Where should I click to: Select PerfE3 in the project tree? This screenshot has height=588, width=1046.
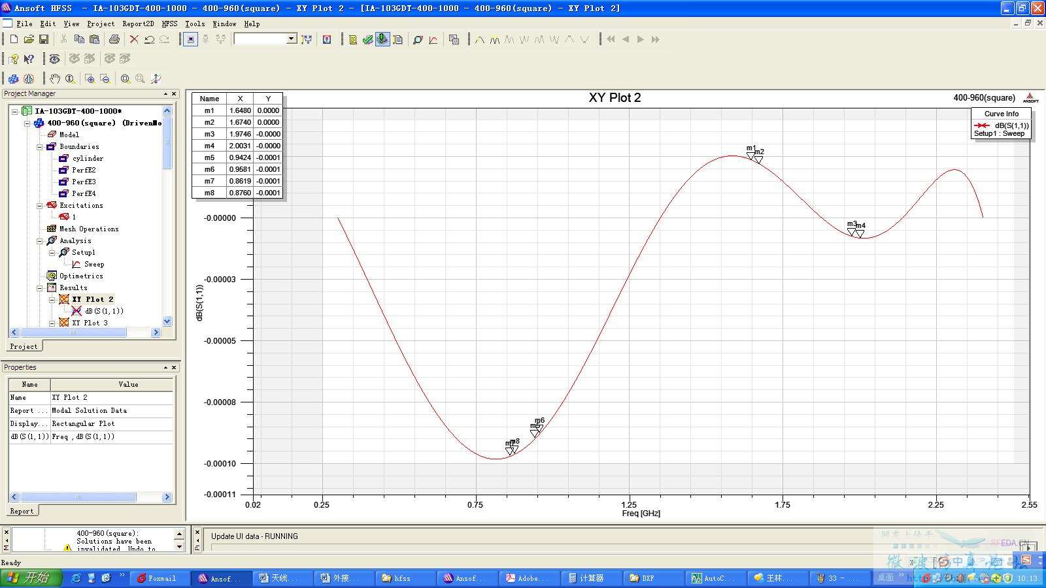click(x=84, y=182)
